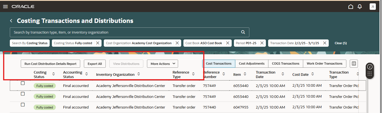Screen dimensions: 382x113
Task: Remove the Cost Book filter chip
Action: [x=228, y=43]
